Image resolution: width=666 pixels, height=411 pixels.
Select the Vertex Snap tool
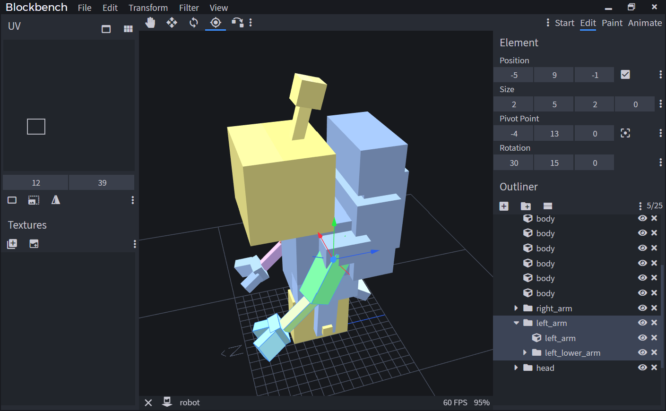(x=237, y=22)
